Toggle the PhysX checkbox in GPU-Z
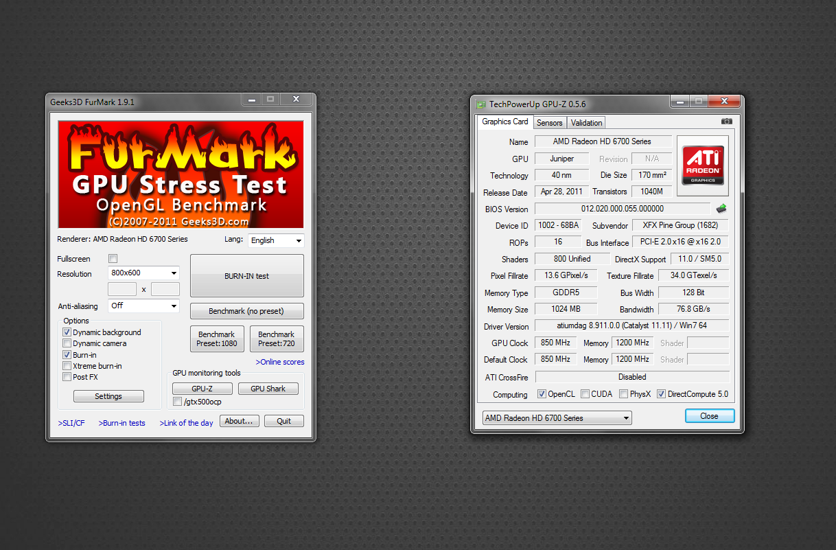 coord(624,394)
